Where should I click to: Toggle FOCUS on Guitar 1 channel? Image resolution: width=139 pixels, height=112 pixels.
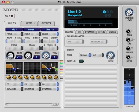click(32, 34)
